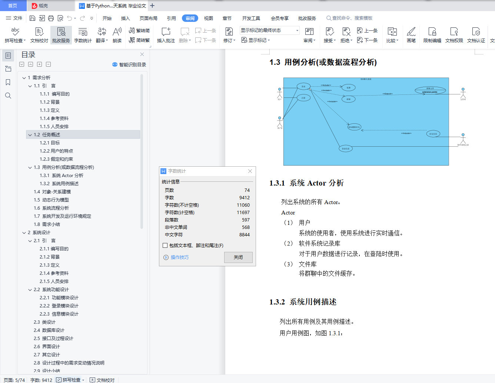
Task: Go to 上一条 revision beside 拒绝
Action: 367,31
